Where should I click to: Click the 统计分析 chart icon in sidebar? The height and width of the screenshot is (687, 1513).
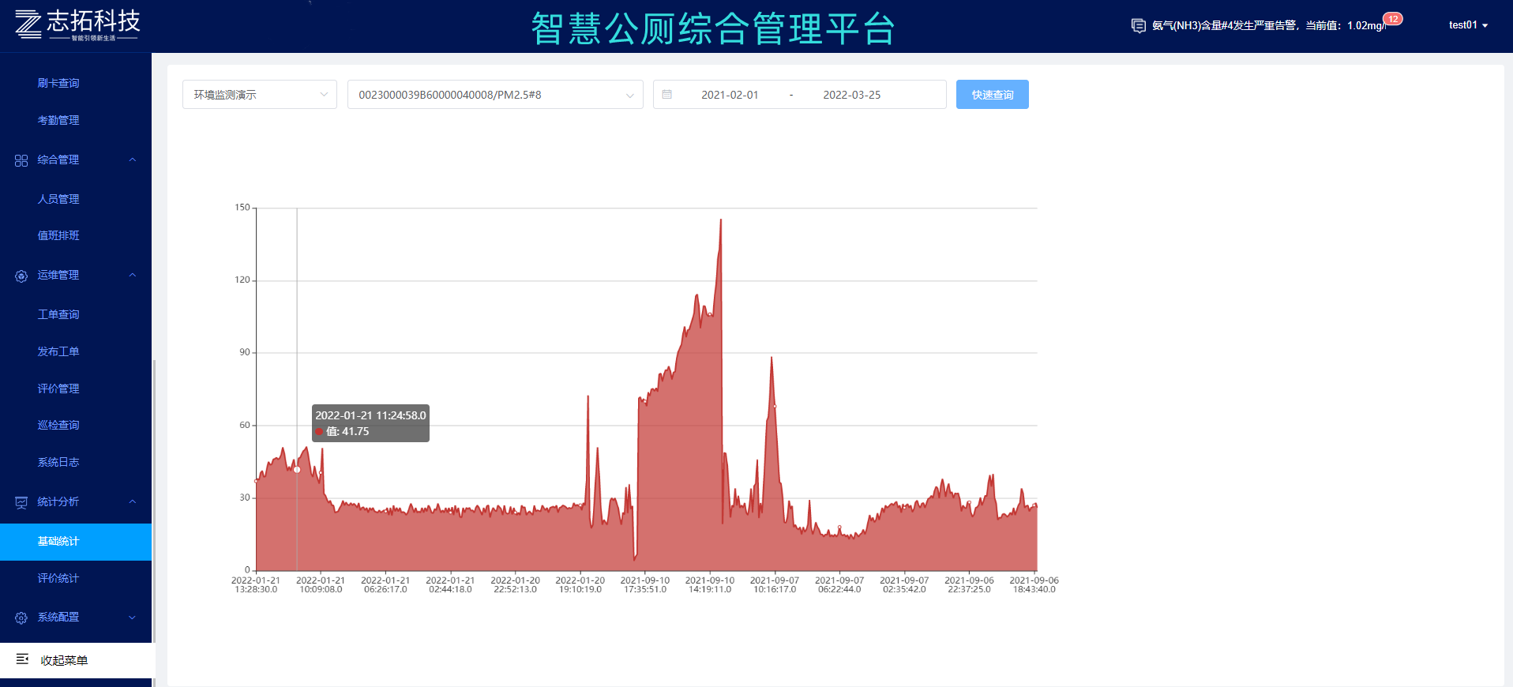click(x=21, y=502)
